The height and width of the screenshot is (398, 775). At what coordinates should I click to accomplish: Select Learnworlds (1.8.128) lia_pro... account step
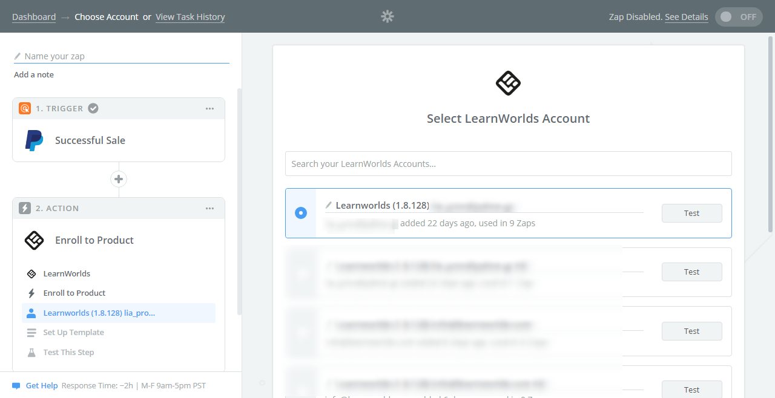tap(119, 313)
